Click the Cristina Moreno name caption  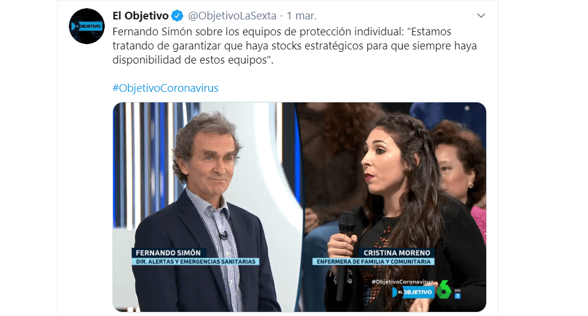pyautogui.click(x=397, y=252)
